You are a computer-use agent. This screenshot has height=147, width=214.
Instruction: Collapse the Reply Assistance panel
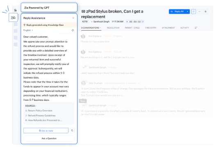click(x=73, y=18)
